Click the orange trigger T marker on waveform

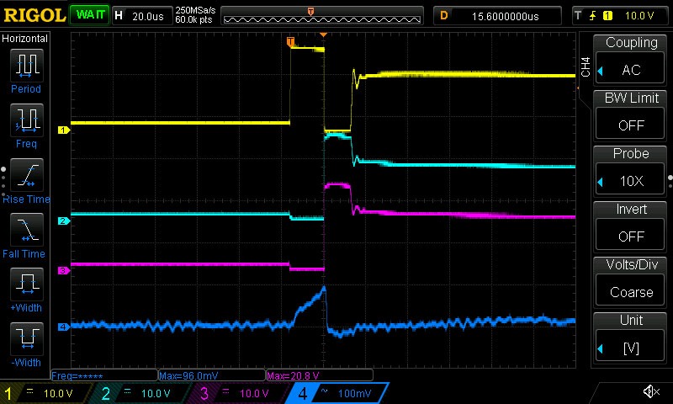290,41
